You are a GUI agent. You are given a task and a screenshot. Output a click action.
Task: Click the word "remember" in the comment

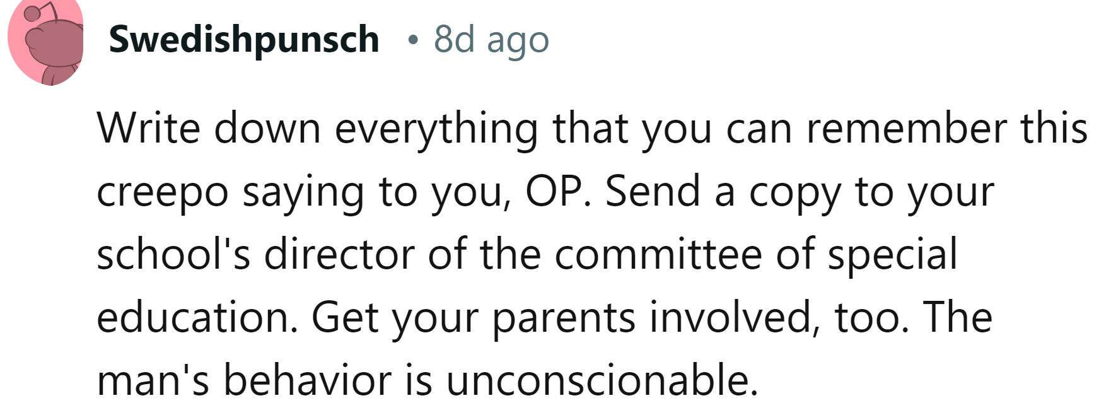(x=907, y=128)
